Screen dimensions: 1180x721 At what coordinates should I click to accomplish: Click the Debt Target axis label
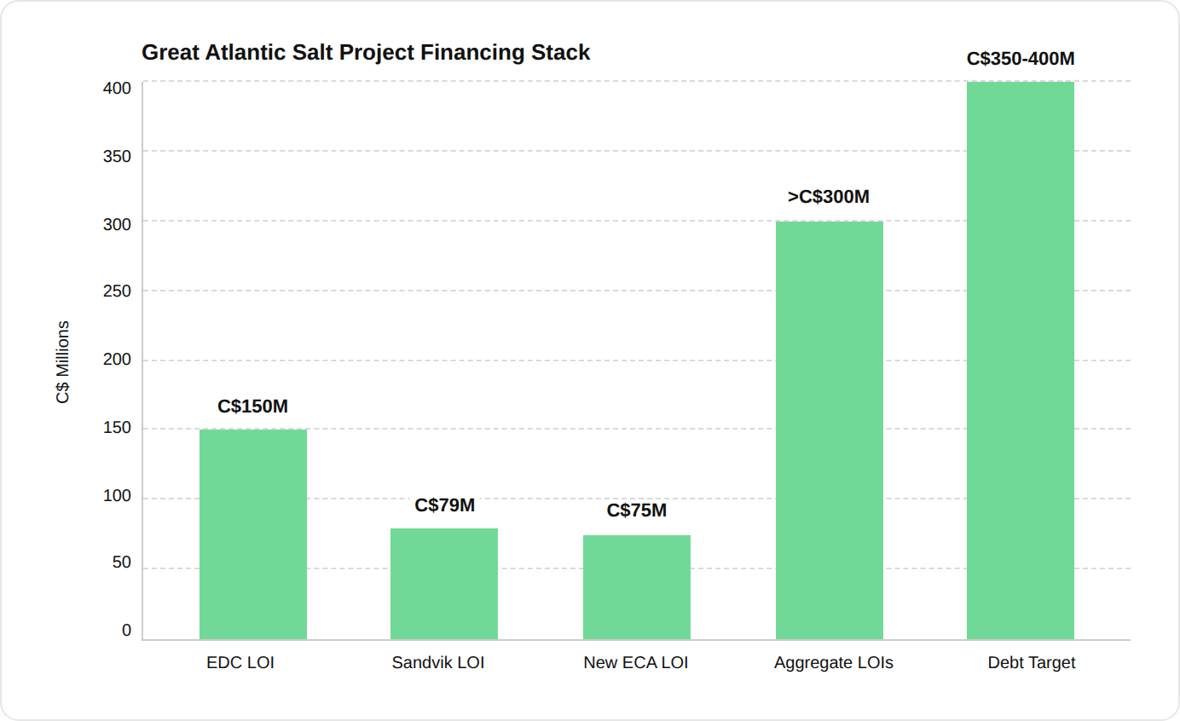pyautogui.click(x=1032, y=662)
